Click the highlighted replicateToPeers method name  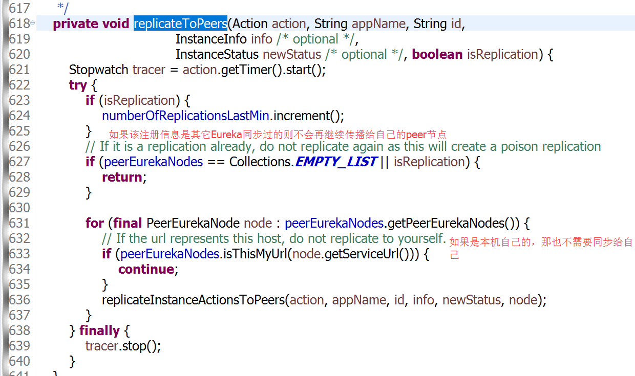180,24
